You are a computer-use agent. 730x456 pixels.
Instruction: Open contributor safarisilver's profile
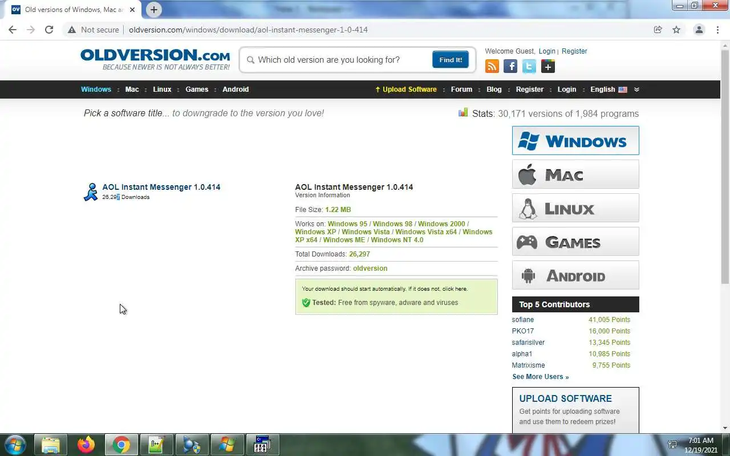[x=528, y=343]
